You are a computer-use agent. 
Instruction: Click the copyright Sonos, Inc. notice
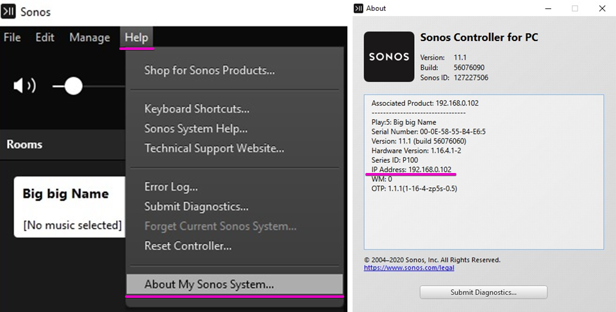tap(432, 260)
